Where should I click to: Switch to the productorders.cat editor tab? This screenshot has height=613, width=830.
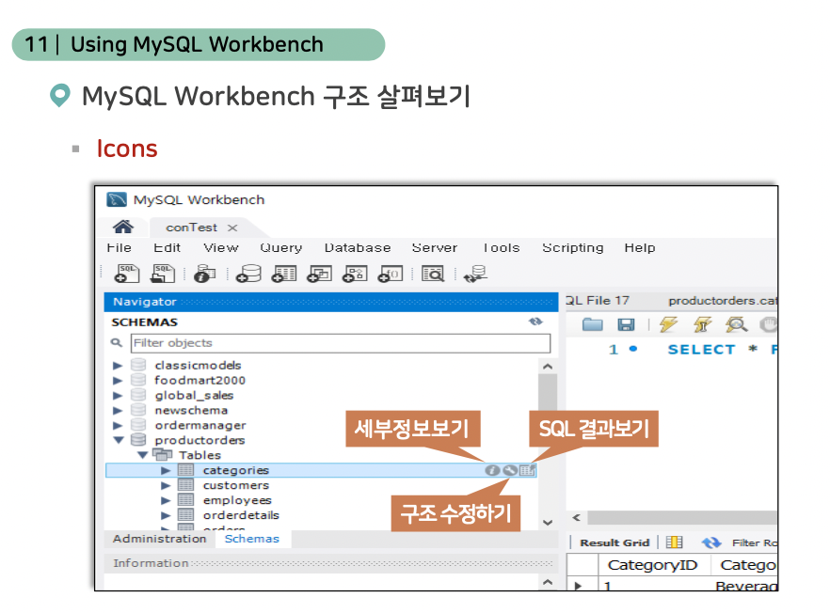[x=722, y=301]
